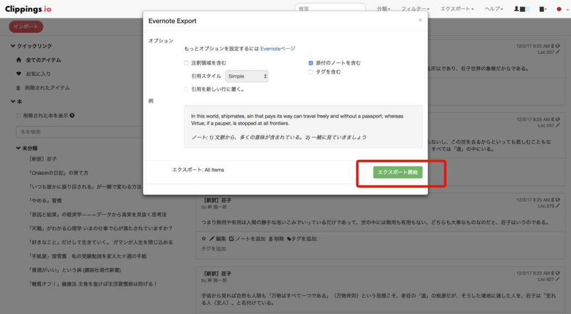Image resolution: width=571 pixels, height=314 pixels.
Task: Click globe icon on Loc 627 clipping
Action: pos(558,273)
